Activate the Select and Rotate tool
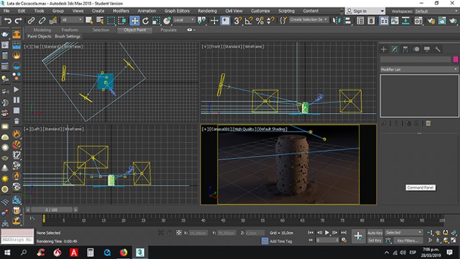 (146, 20)
